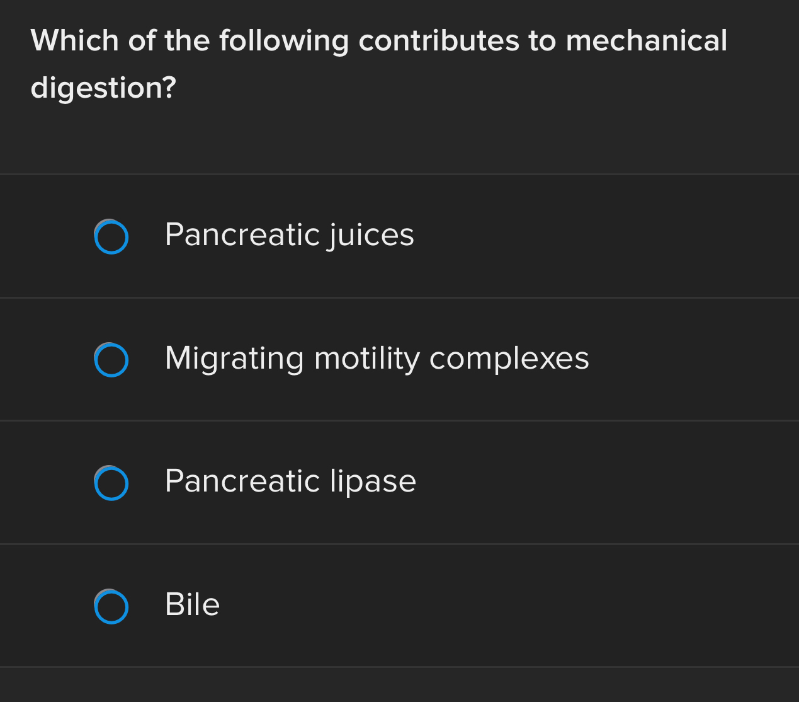Click the word "contributes" in the question
The image size is (799, 702).
439,41
